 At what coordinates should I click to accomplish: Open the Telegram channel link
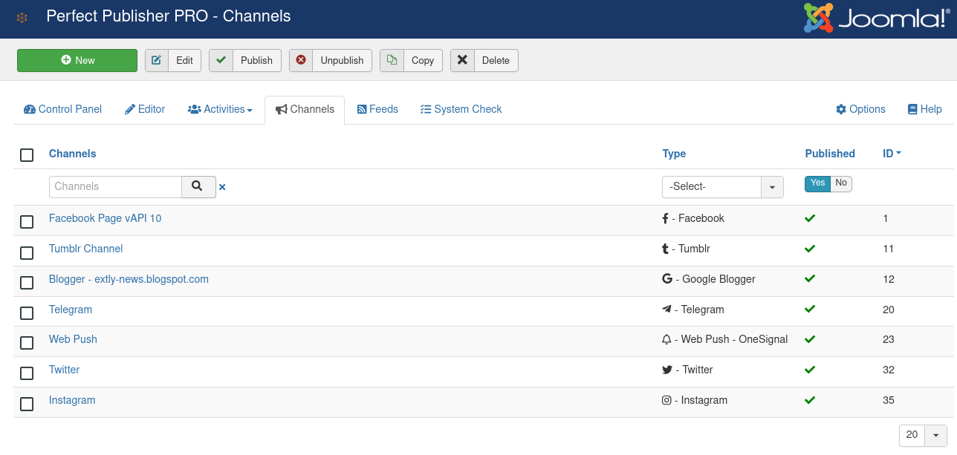pyautogui.click(x=71, y=310)
